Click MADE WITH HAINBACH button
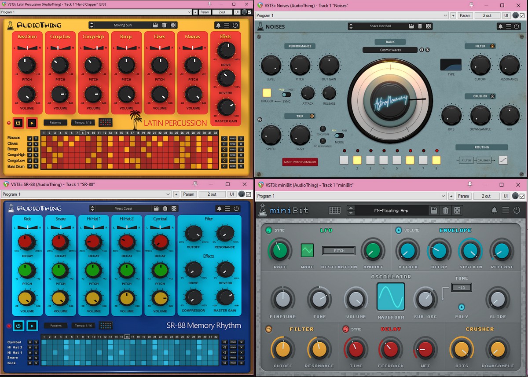Viewport: 528px width, 377px height. point(300,161)
